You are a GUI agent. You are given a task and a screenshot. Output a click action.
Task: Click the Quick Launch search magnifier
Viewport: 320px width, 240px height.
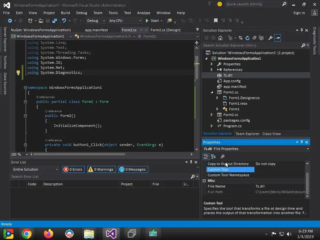[x=284, y=4]
